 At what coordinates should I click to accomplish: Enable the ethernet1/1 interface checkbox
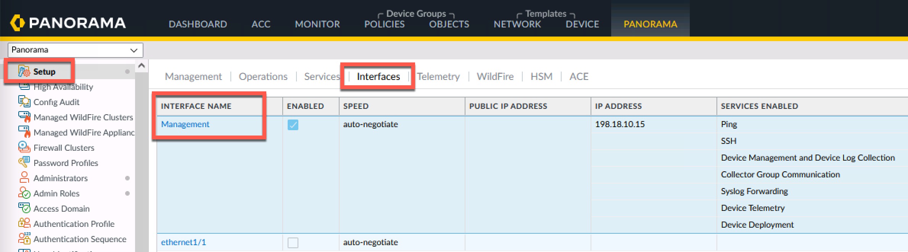293,242
